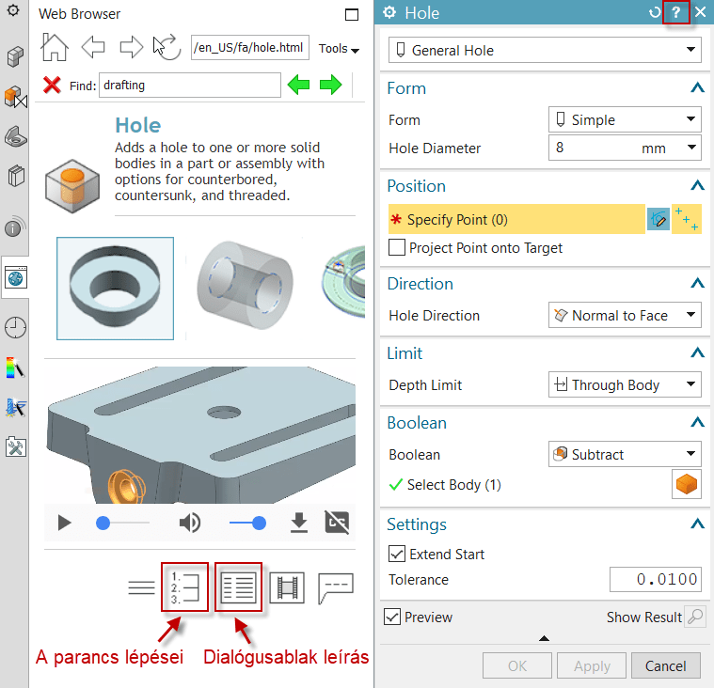Open the dialog description icon
The height and width of the screenshot is (688, 714).
(x=238, y=587)
